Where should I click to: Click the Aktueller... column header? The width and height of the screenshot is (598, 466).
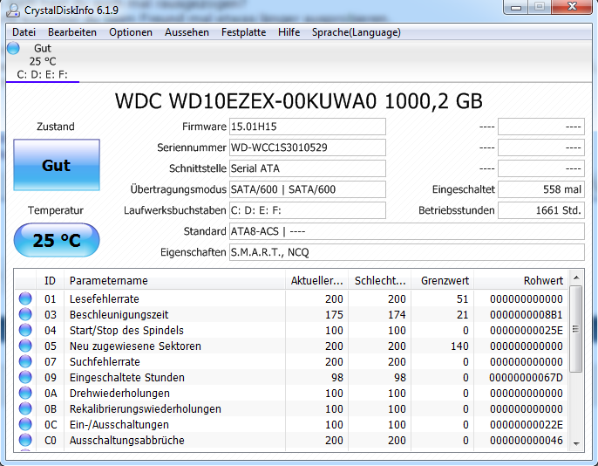(317, 280)
